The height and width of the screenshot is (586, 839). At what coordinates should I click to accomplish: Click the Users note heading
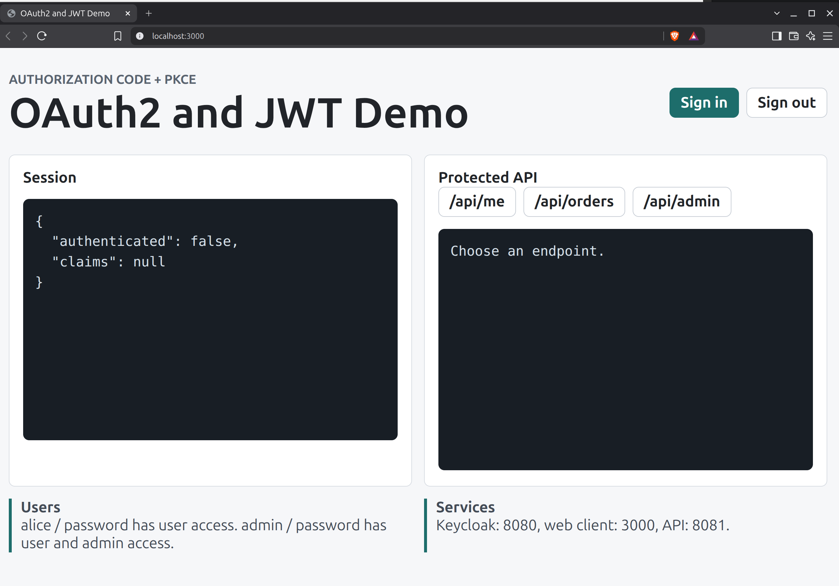click(40, 507)
